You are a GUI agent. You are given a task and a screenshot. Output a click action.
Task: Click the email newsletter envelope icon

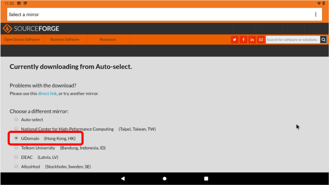[x=261, y=40]
